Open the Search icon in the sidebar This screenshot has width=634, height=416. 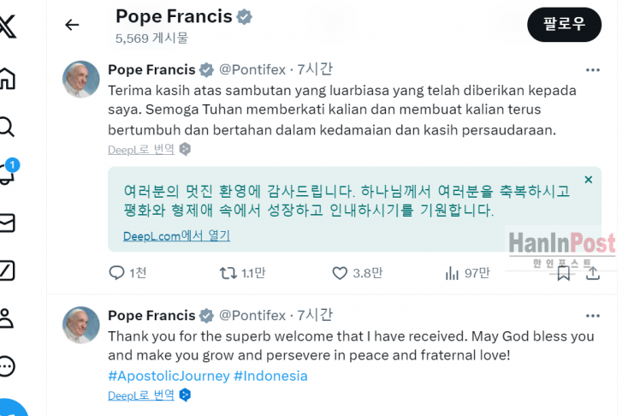click(x=6, y=127)
